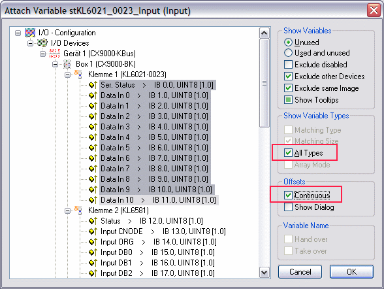Select the Klemme 1 (KL6021-0023) label
Image resolution: width=384 pixels, height=289 pixels.
click(127, 75)
